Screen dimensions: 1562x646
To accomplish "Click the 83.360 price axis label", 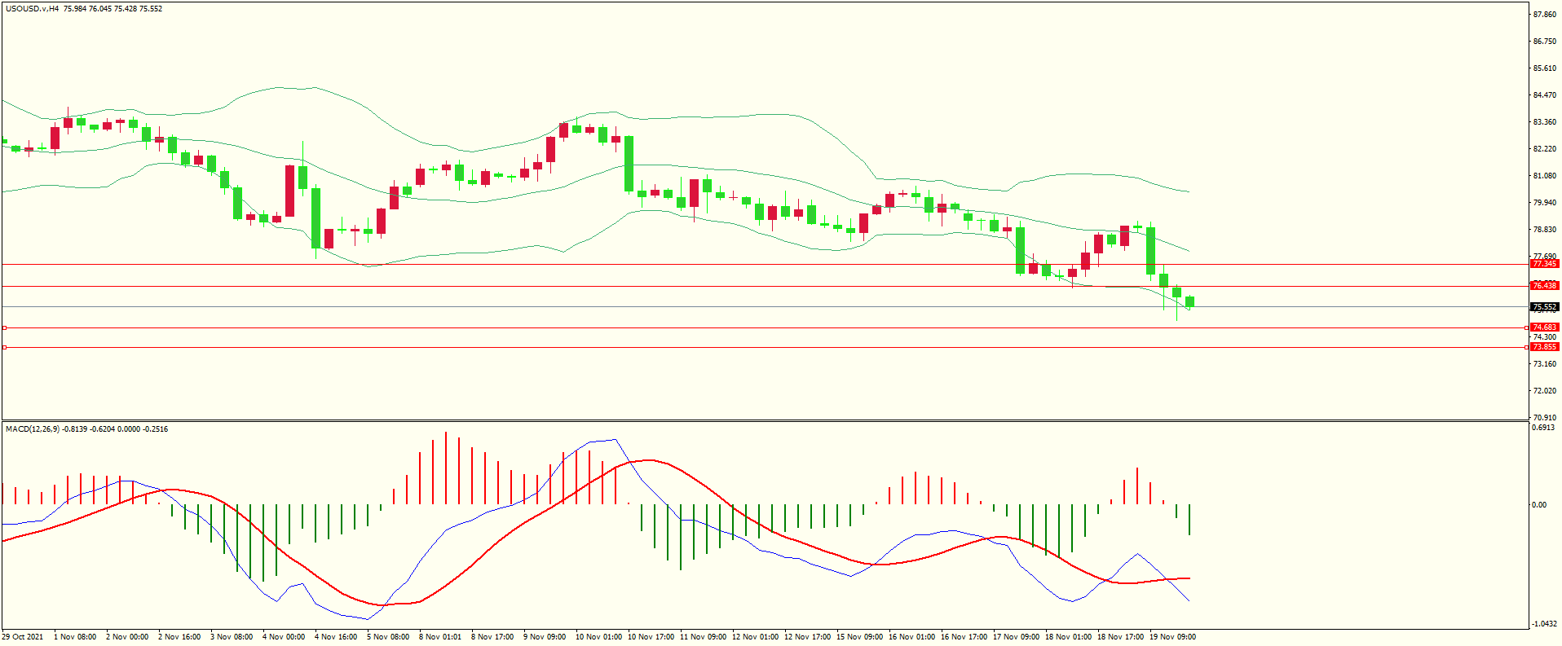I will pyautogui.click(x=1545, y=122).
